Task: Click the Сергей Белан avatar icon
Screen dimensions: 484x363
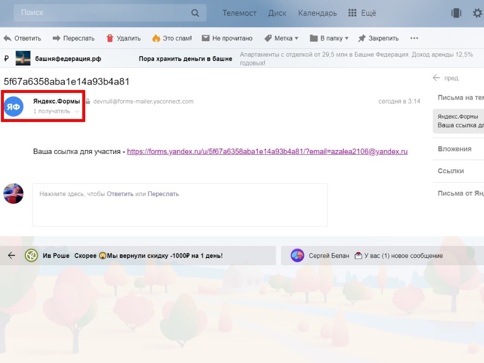Action: click(x=297, y=256)
